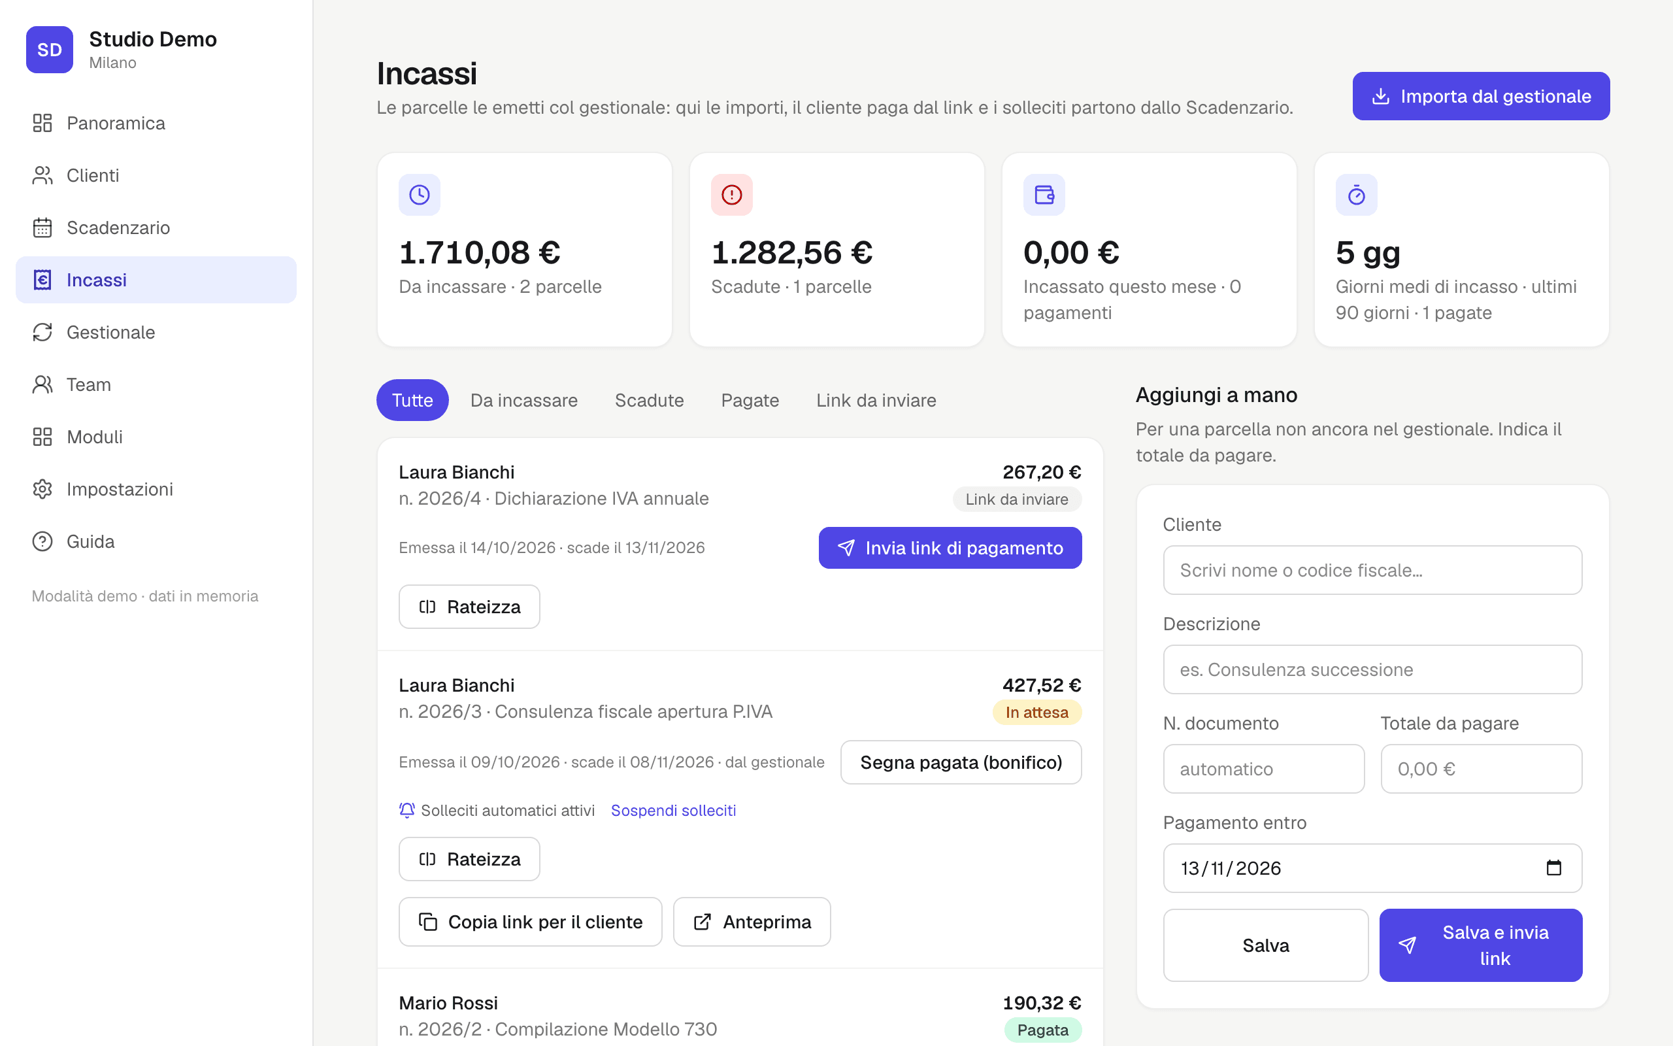Click the Scadenzario calendar icon
The width and height of the screenshot is (1673, 1046).
point(42,228)
